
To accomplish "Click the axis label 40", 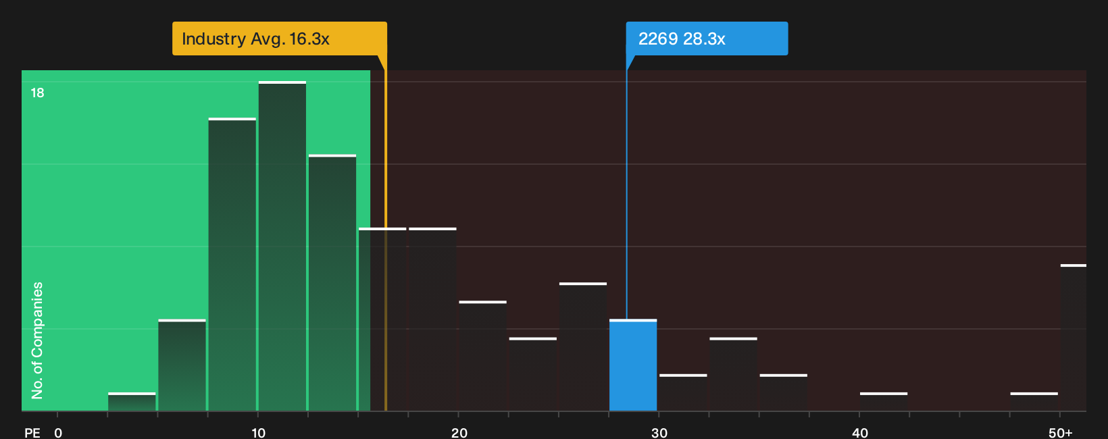I will 860,432.
